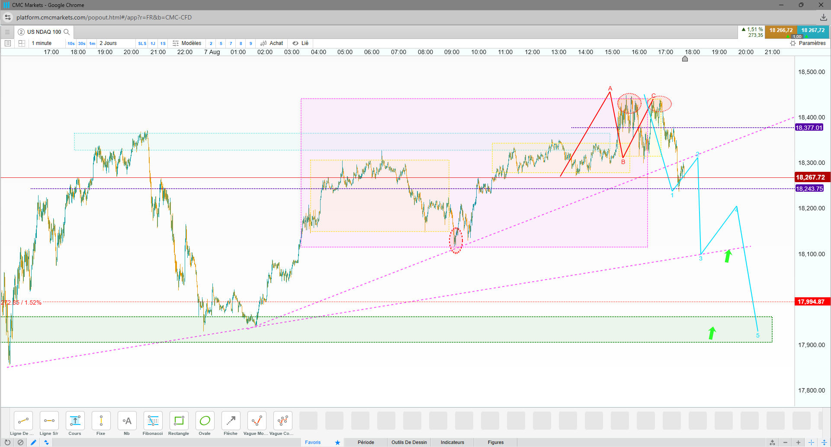
Task: Toggle the crosshair cursor icon
Action: point(811,442)
